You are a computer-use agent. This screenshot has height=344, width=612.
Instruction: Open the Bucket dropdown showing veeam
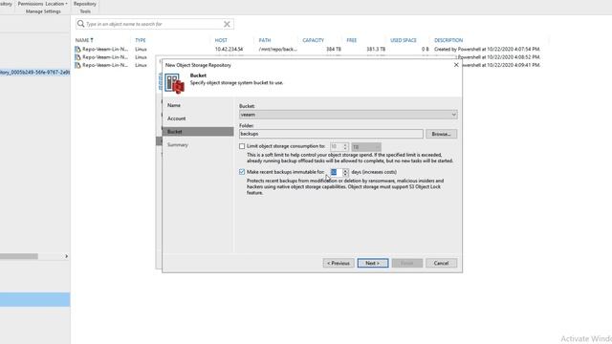pos(348,115)
